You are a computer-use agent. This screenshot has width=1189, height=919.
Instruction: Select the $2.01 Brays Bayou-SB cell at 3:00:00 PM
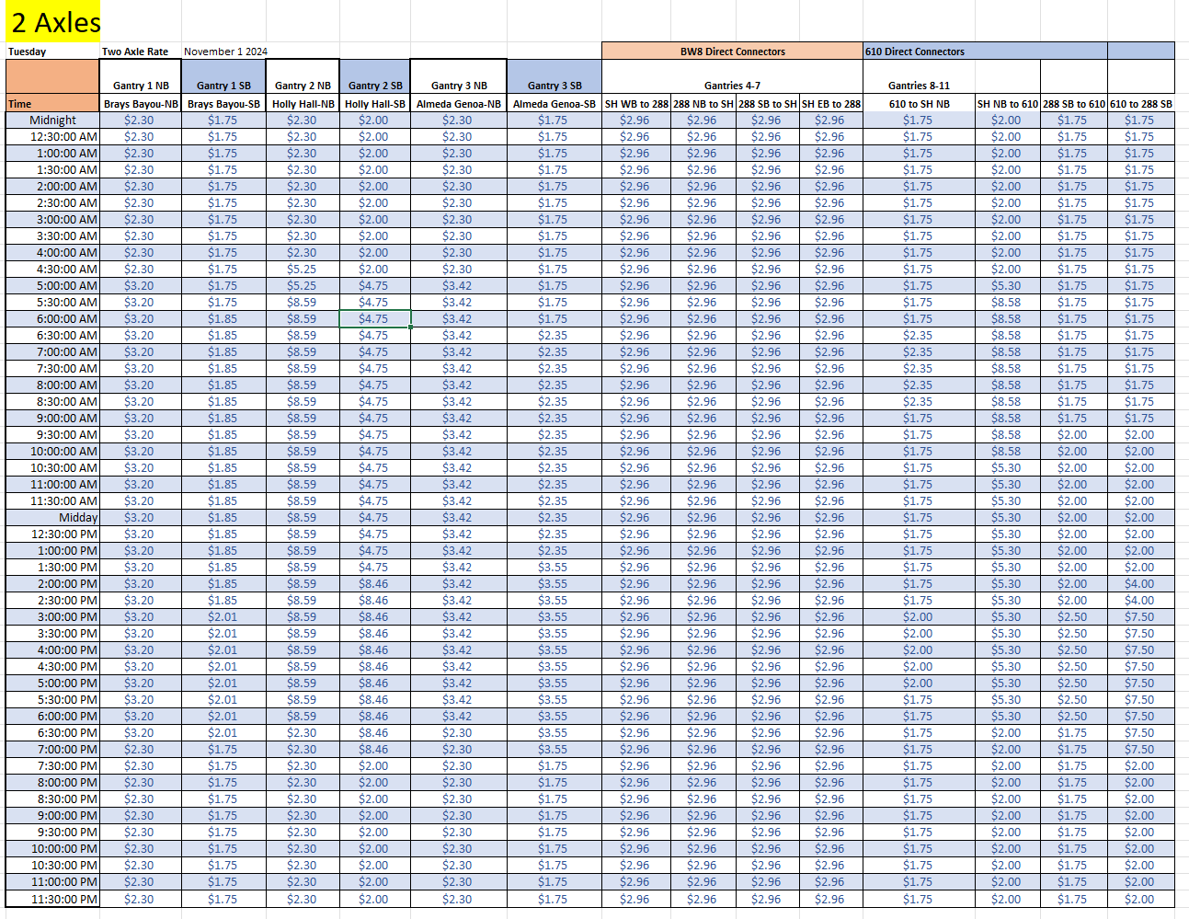coord(223,616)
